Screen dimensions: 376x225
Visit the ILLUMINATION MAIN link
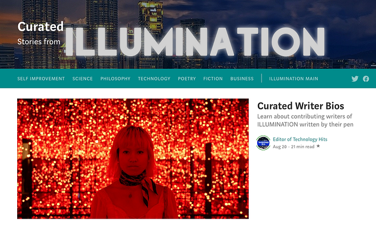(x=293, y=78)
